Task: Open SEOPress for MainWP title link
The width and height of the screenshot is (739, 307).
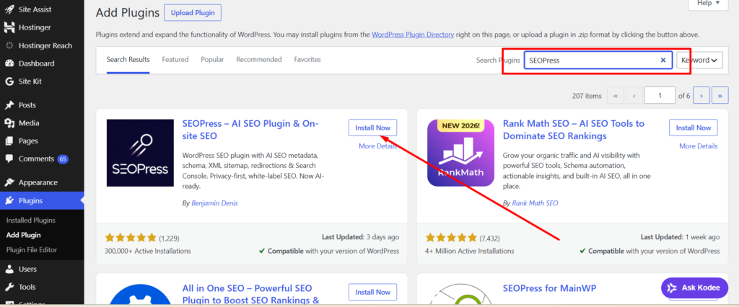Action: coord(549,288)
